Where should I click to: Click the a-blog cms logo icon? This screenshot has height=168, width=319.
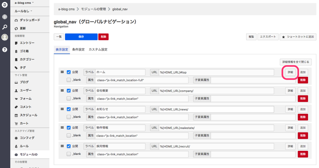point(5,6)
